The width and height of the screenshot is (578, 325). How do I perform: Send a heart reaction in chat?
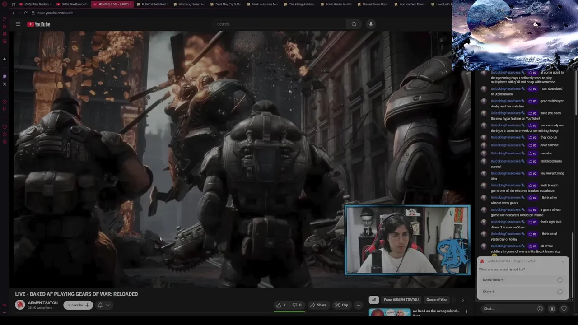tap(564, 309)
